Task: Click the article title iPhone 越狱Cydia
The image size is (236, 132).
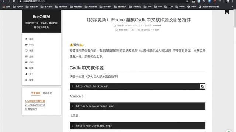Action: pos(138,20)
